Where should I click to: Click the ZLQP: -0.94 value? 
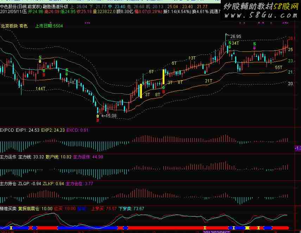pos(30,184)
